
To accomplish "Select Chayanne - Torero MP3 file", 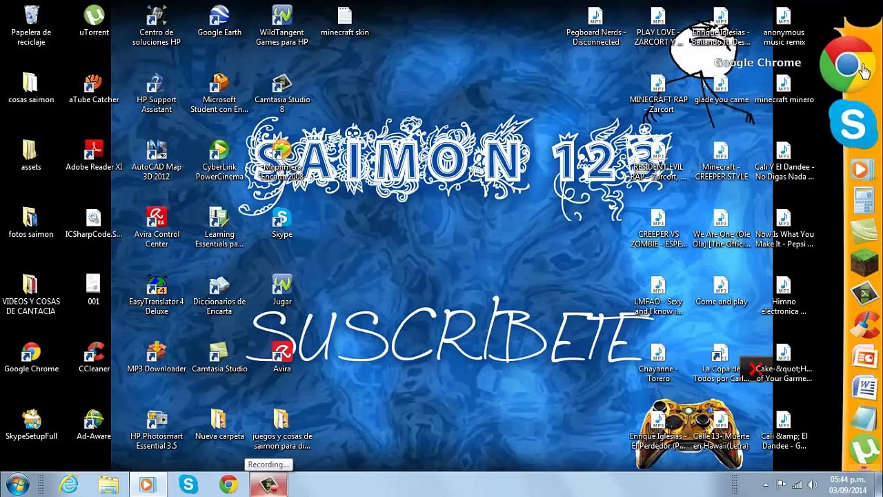I will (x=659, y=362).
